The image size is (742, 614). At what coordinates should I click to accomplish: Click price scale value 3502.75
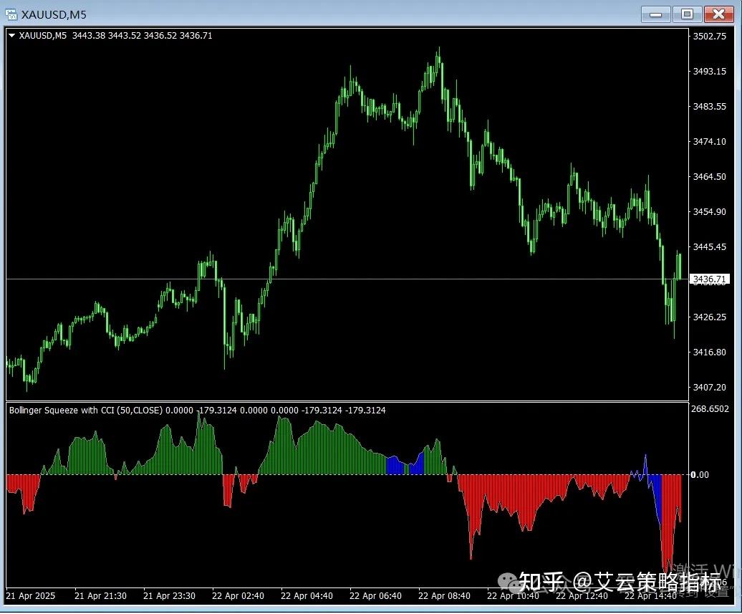(x=709, y=36)
